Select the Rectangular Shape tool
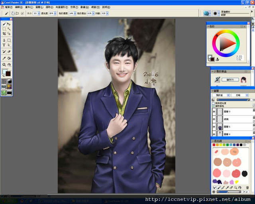Screen dimensions: 255x204 (x=9, y=40)
